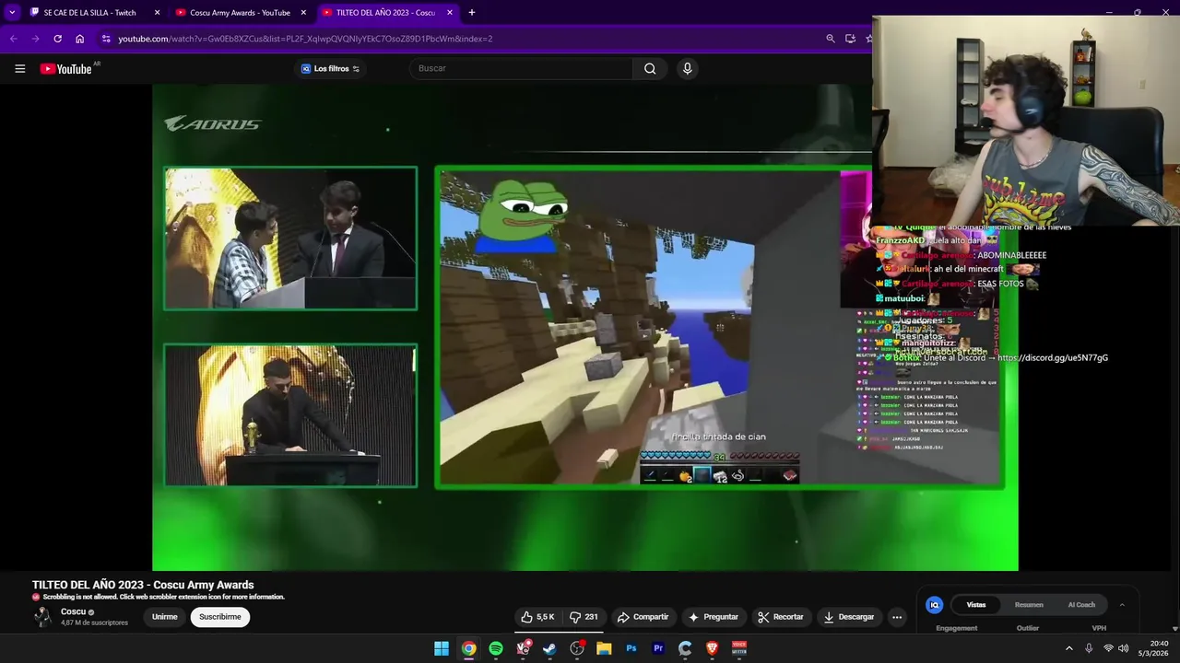Go to the YouTube home logo
This screenshot has height=663, width=1180.
[x=65, y=68]
